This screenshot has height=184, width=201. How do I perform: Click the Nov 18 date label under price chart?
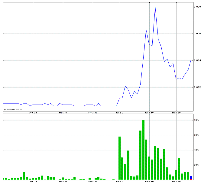click(93, 113)
